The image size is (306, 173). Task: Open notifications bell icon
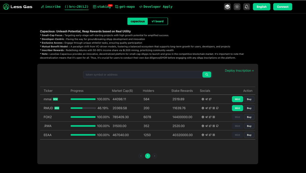click(247, 7)
